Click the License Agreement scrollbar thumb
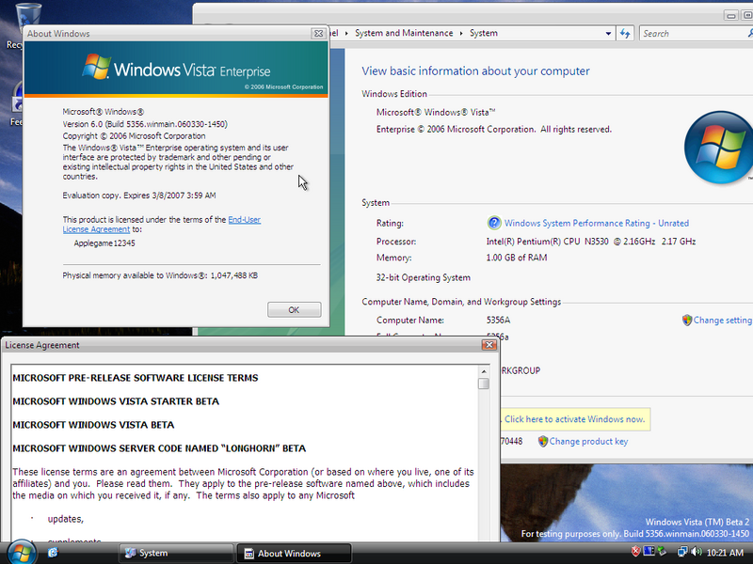The image size is (753, 564). pos(484,384)
